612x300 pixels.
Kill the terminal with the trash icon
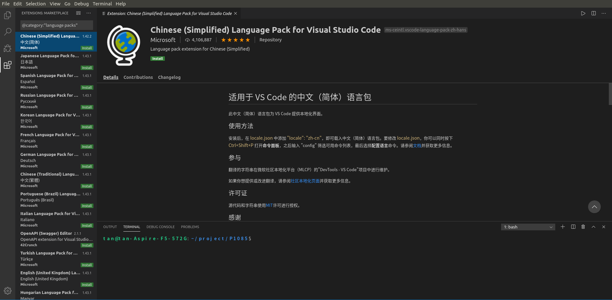click(x=583, y=227)
